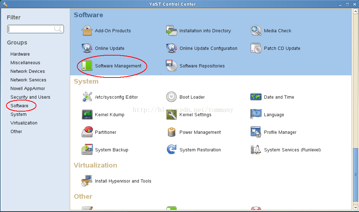Image resolution: width=359 pixels, height=212 pixels.
Task: Select the Hardware group
Action: pos(20,54)
